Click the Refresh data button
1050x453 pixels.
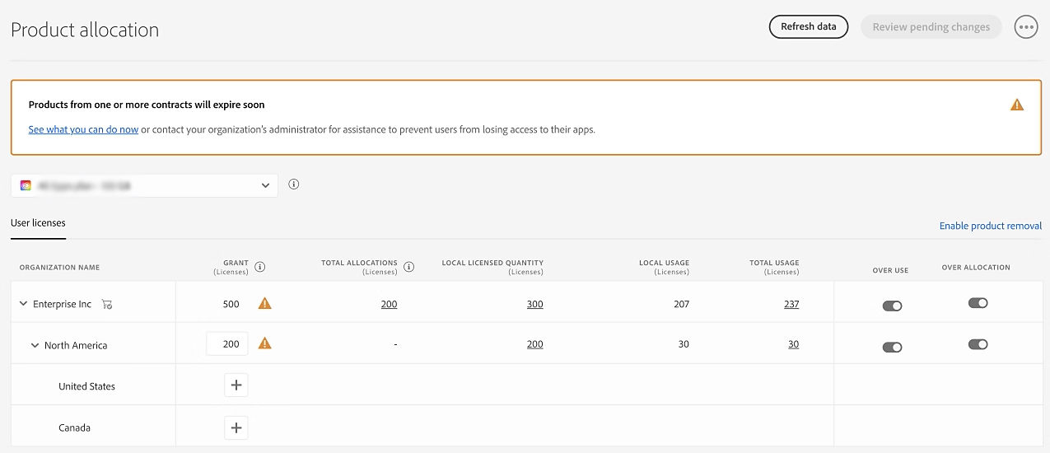[808, 26]
